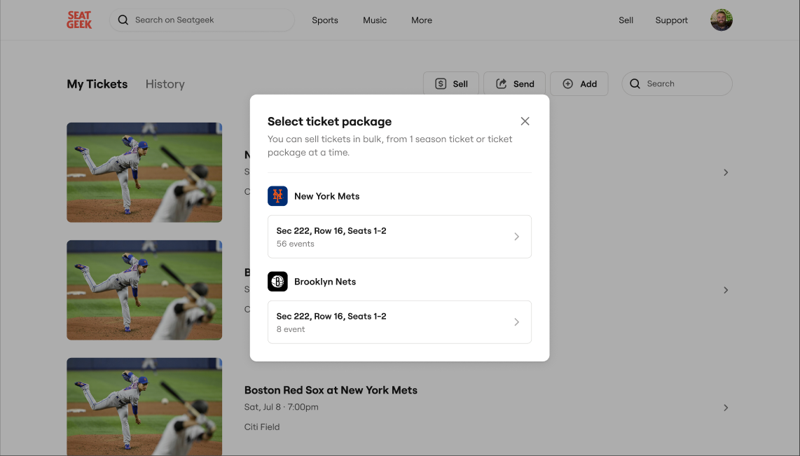Close the Select ticket package dialog
Viewport: 800px width, 456px height.
pyautogui.click(x=525, y=121)
